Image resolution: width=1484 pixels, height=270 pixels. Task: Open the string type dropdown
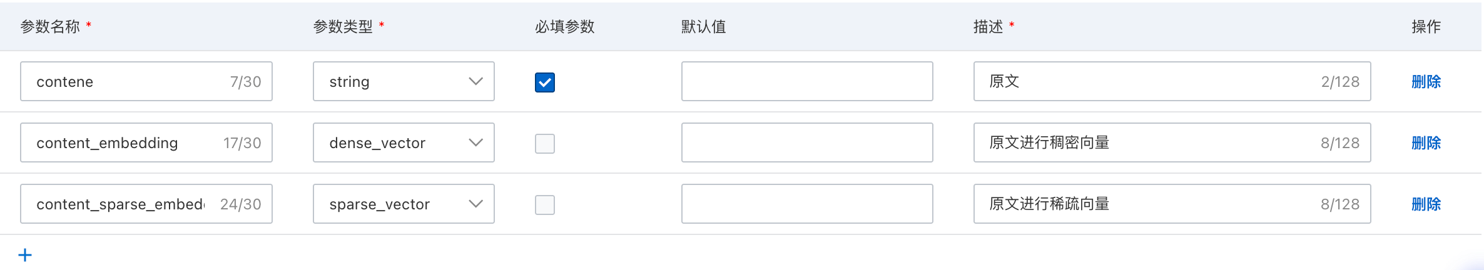click(x=404, y=81)
